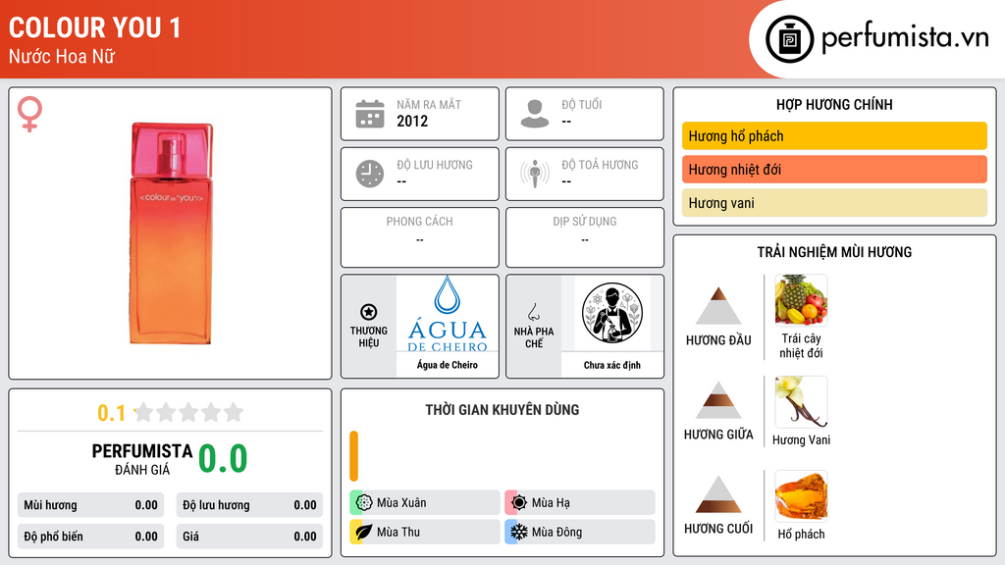Click the calendar icon beside Năm ra mắt
The height and width of the screenshot is (565, 1005).
coord(370,114)
